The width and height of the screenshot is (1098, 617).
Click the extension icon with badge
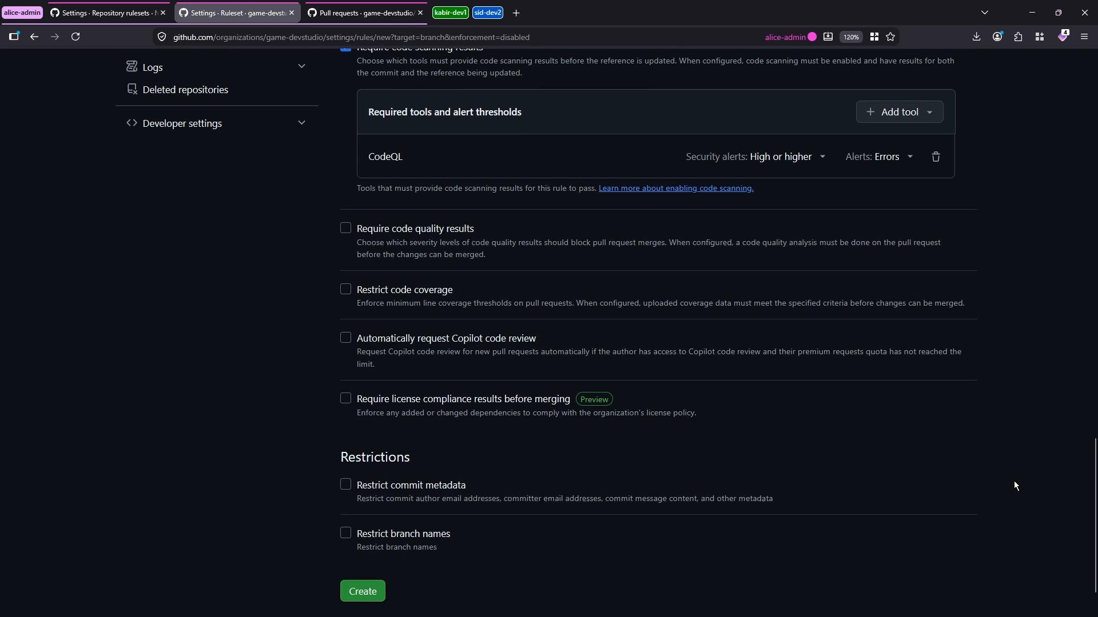[x=1063, y=36]
